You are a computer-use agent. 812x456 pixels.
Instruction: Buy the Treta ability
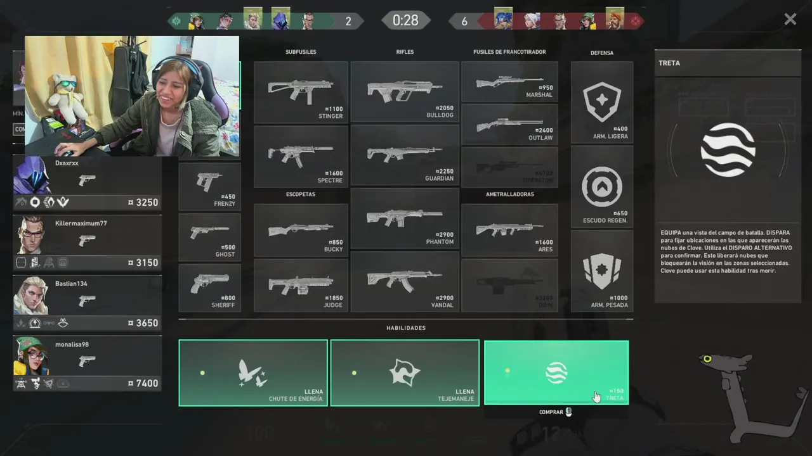point(556,373)
